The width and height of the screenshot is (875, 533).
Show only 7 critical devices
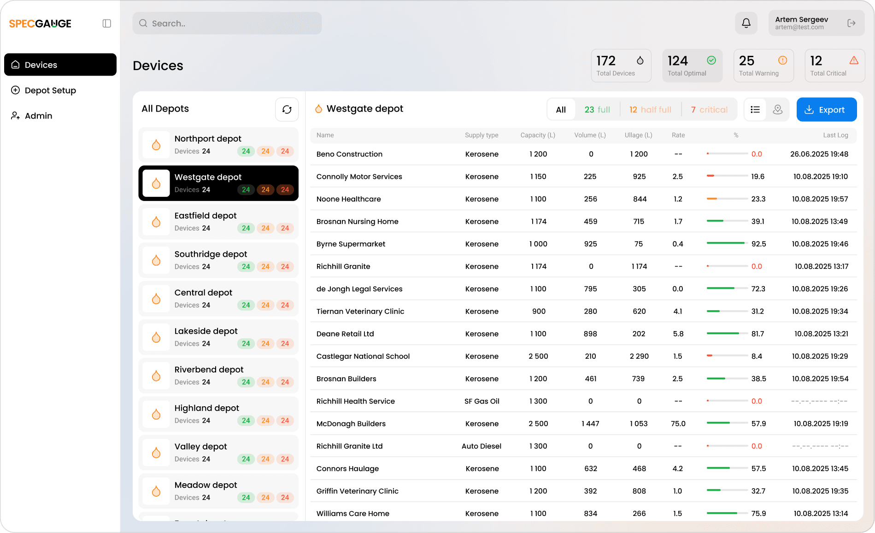coord(709,110)
